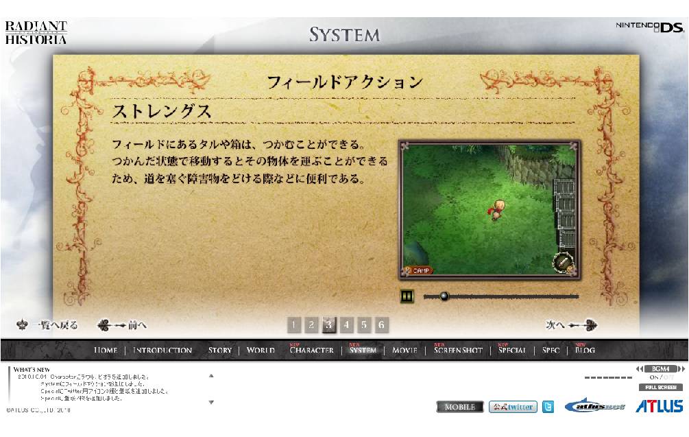Image resolution: width=689 pixels, height=437 pixels.
Task: Switch to next BGM track
Action: pyautogui.click(x=681, y=369)
